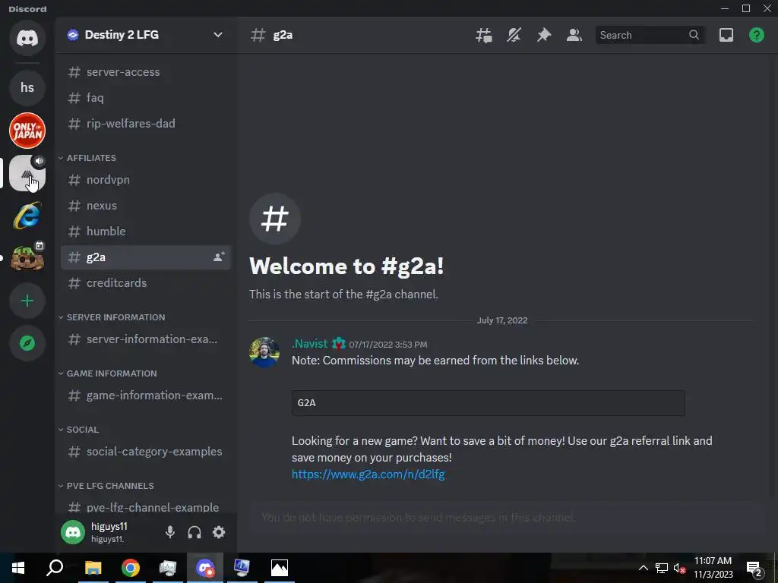Open Discord home direct messages
Viewport: 778px width, 583px height.
pyautogui.click(x=27, y=38)
